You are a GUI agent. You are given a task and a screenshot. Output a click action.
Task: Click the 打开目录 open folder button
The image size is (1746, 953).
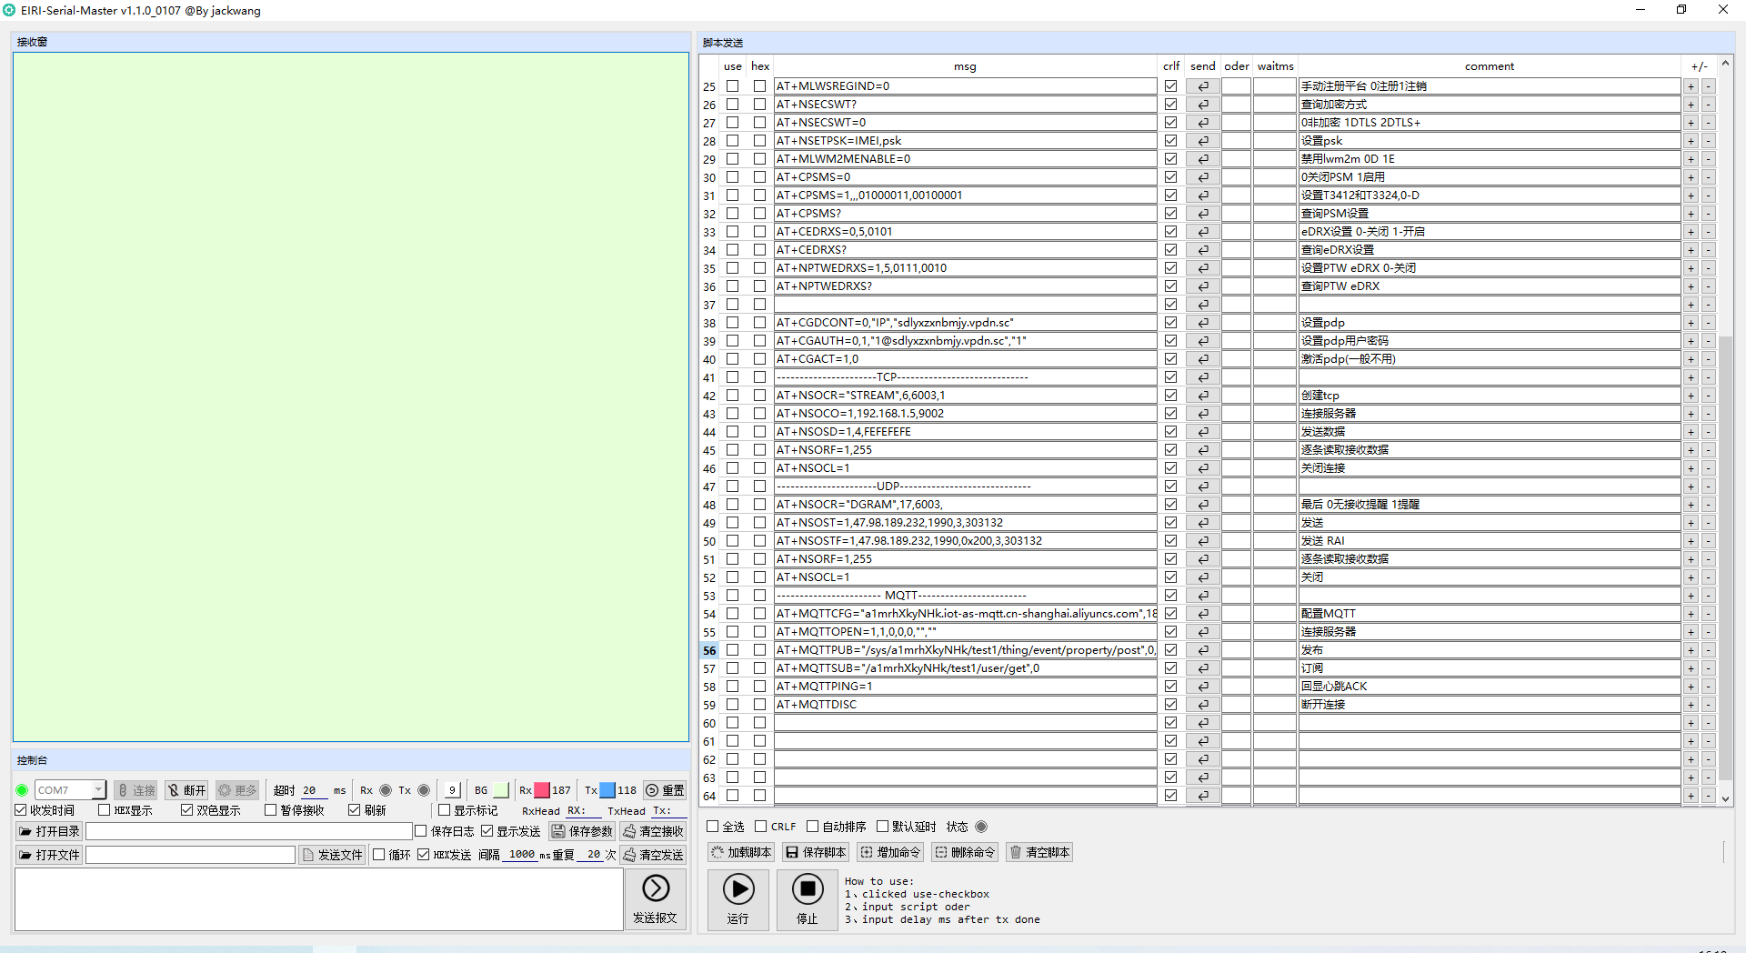(49, 831)
